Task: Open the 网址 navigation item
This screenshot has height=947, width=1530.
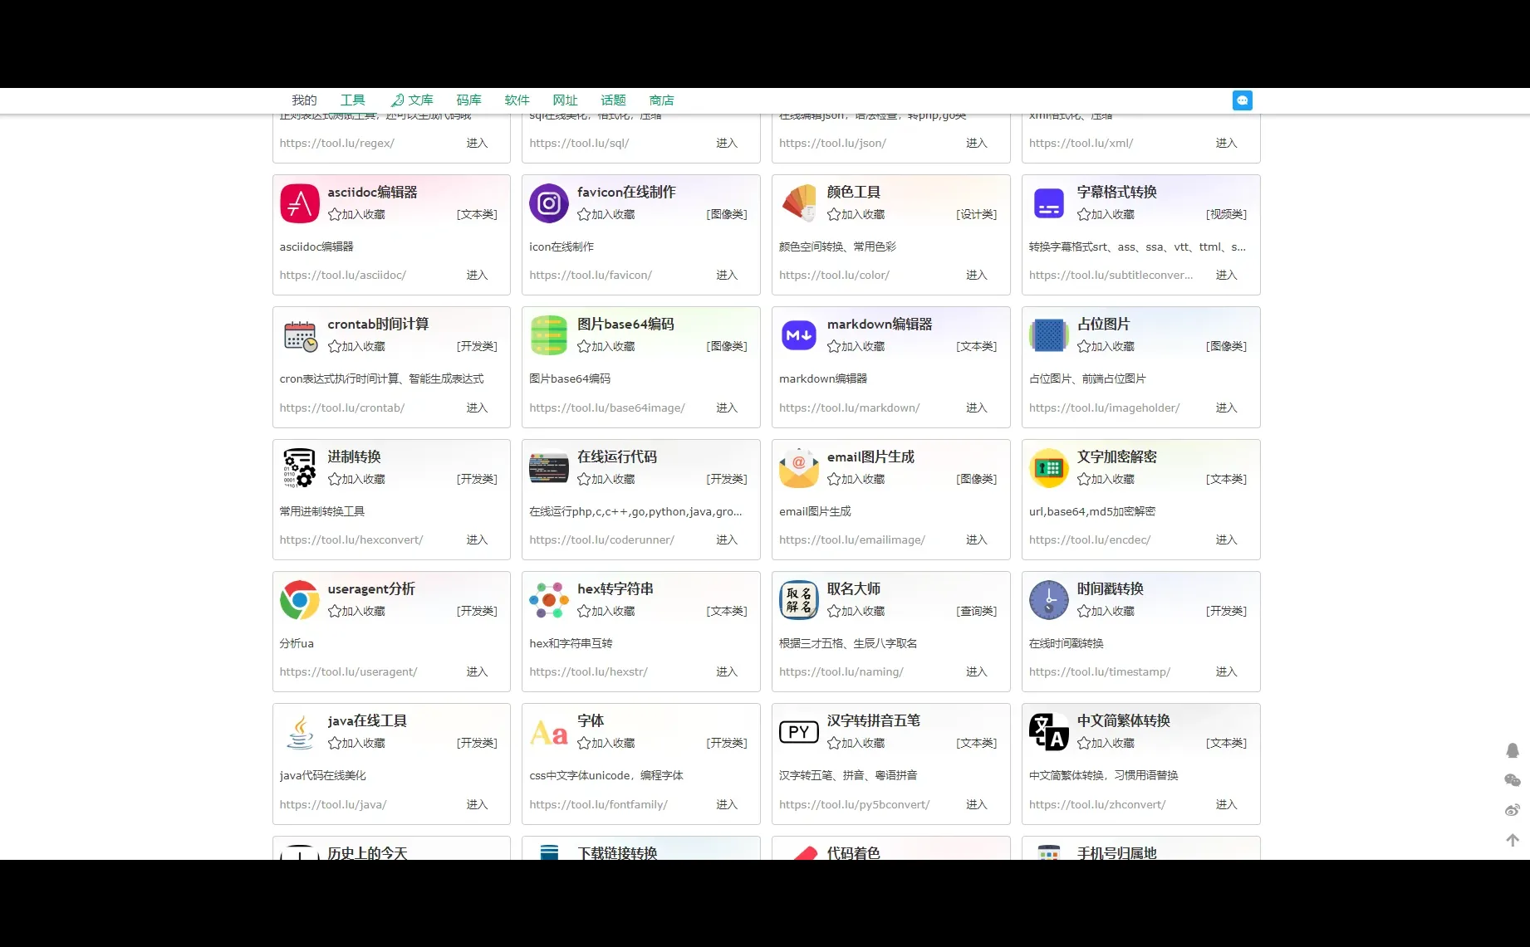Action: click(566, 100)
